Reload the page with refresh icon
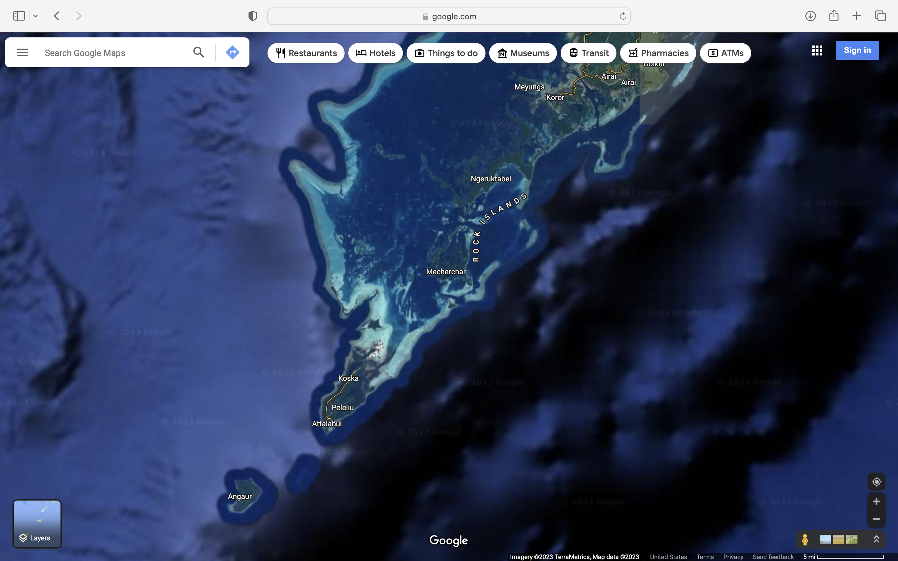Viewport: 898px width, 561px height. [622, 16]
